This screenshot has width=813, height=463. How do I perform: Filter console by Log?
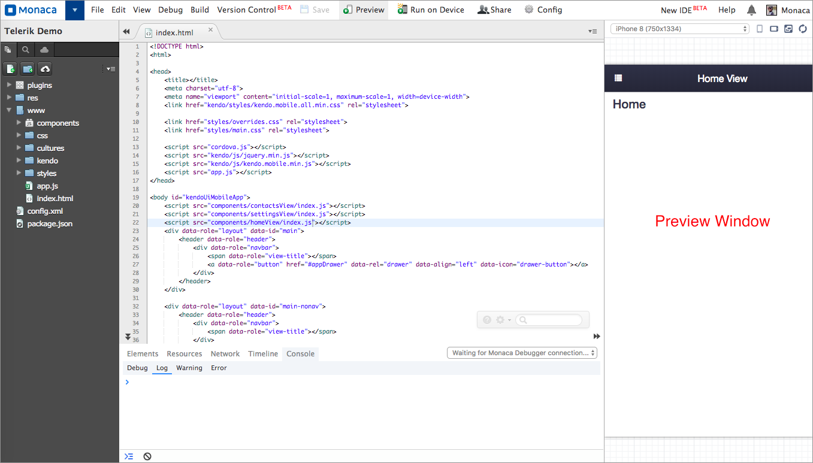pyautogui.click(x=162, y=368)
